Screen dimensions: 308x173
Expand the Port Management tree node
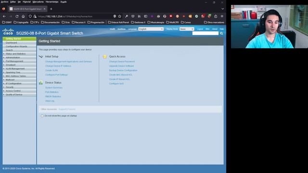tap(4, 61)
